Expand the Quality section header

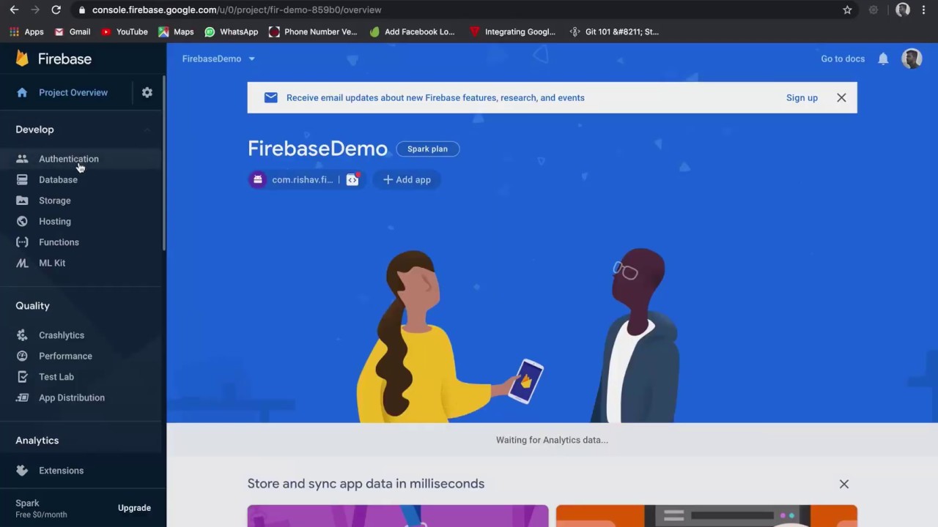33,306
